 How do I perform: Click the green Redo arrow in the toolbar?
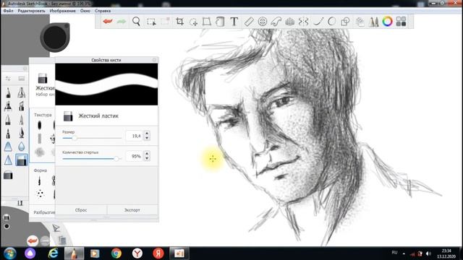tap(122, 21)
